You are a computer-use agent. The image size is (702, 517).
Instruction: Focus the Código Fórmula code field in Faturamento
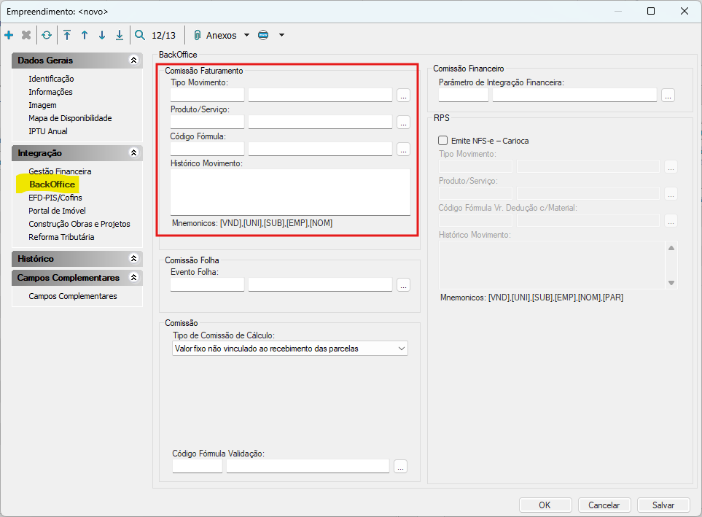(x=207, y=149)
